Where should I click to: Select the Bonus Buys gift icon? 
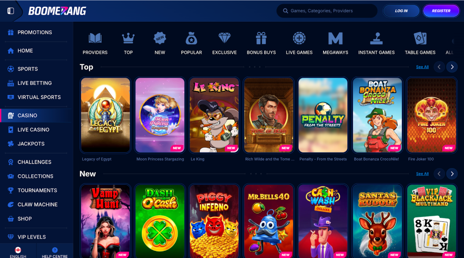[x=261, y=38]
